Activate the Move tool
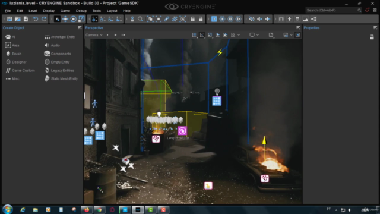380x214 pixels. tap(65, 19)
